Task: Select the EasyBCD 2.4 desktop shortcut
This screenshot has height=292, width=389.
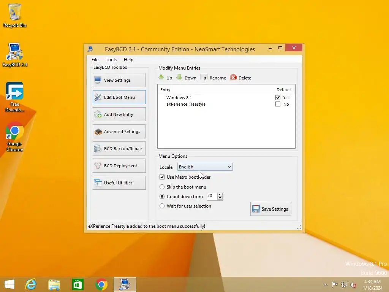Action: [15, 55]
